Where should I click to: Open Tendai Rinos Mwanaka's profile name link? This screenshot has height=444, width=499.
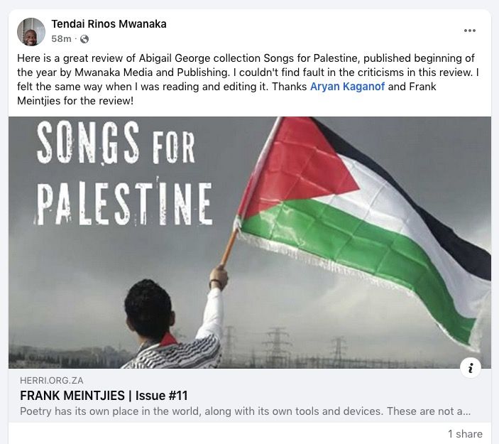(x=109, y=24)
